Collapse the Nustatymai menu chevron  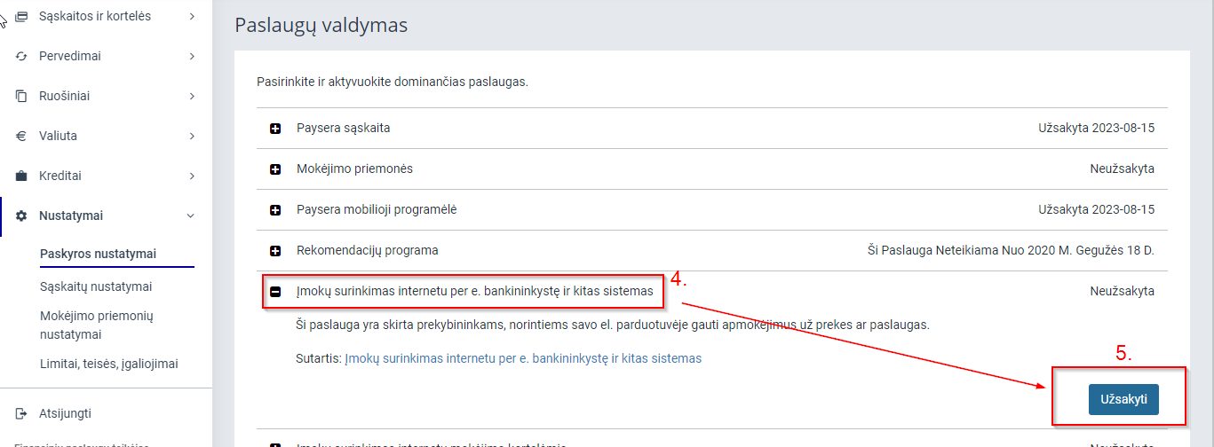[192, 216]
